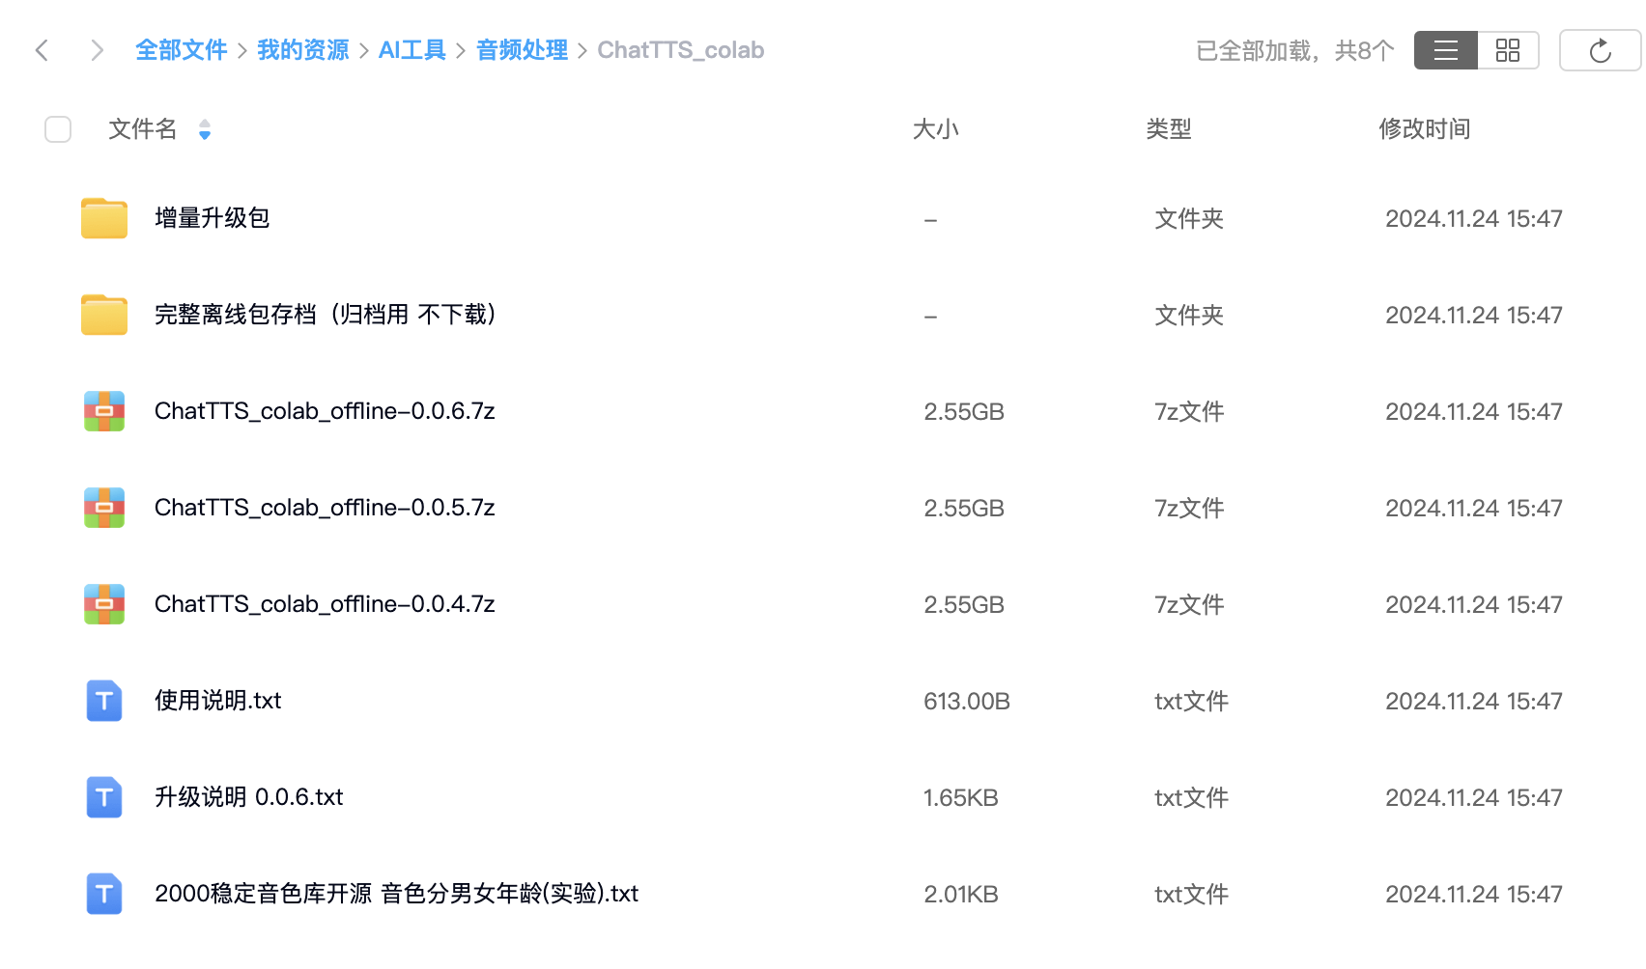Switch to list view mode
The height and width of the screenshot is (969, 1646).
pyautogui.click(x=1445, y=50)
